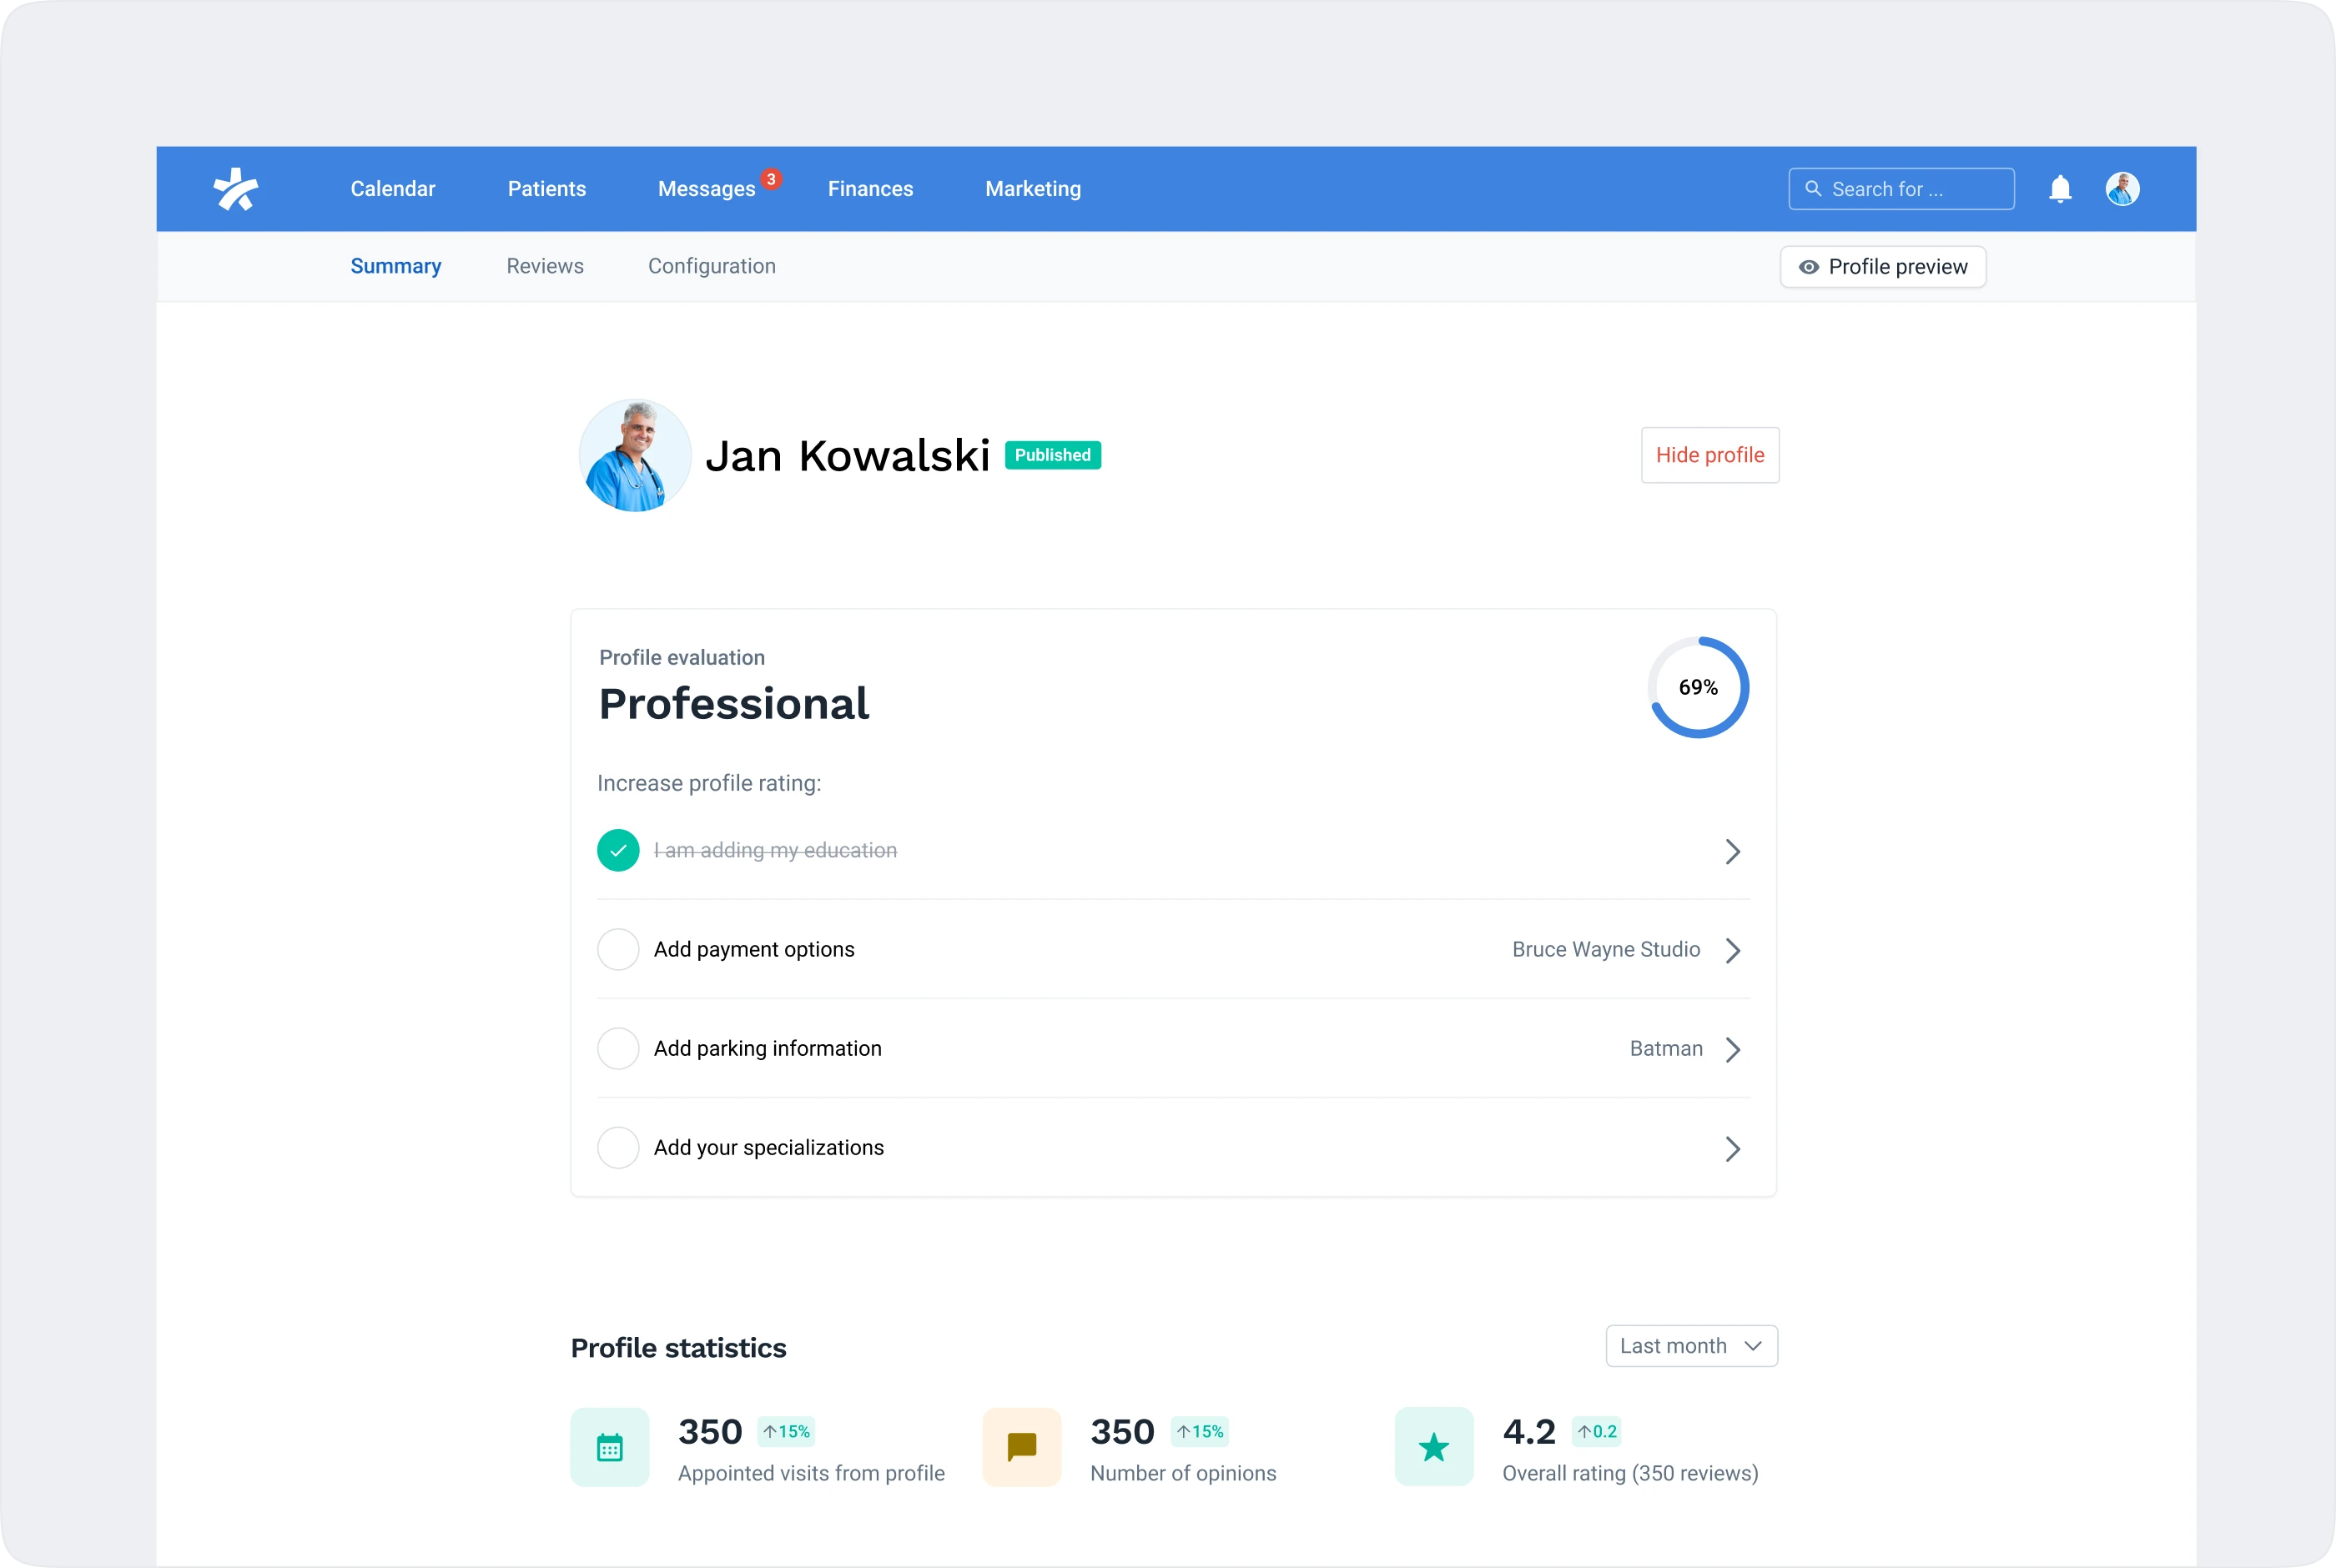Toggle the completed education checkmark
The image size is (2336, 1568).
(618, 851)
